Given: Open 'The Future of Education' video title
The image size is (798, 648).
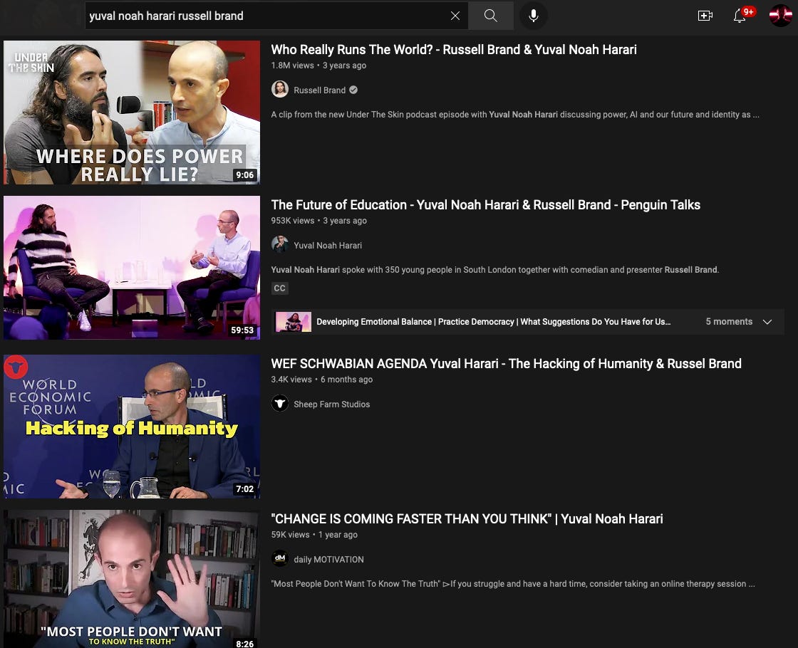Looking at the screenshot, I should click(x=485, y=204).
